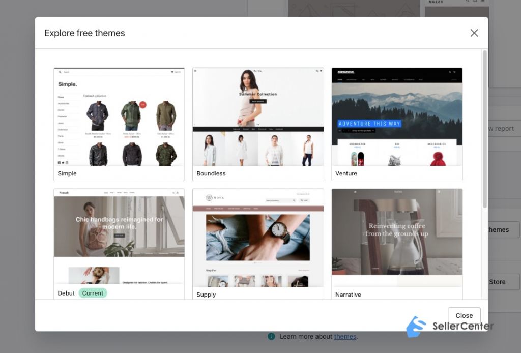Click the dialog's vertical scrollbar
This screenshot has height=353, width=521.
pyautogui.click(x=485, y=129)
